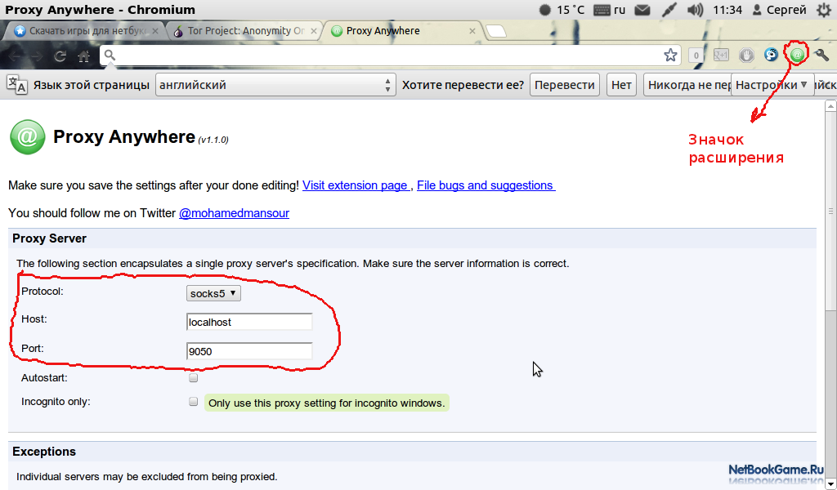Navigate back to the previous page
Image resolution: width=837 pixels, height=490 pixels.
point(15,56)
